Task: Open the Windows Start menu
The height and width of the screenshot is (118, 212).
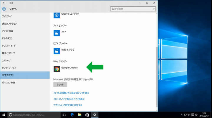Action: [x=4, y=115]
